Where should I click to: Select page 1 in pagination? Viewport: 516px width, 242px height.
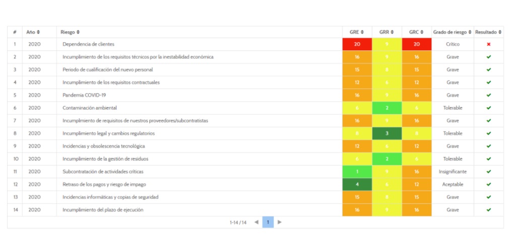(x=268, y=222)
